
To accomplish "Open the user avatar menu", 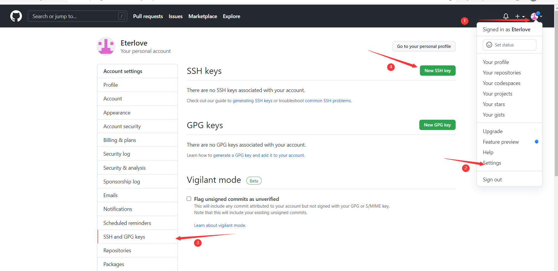I will click(536, 16).
